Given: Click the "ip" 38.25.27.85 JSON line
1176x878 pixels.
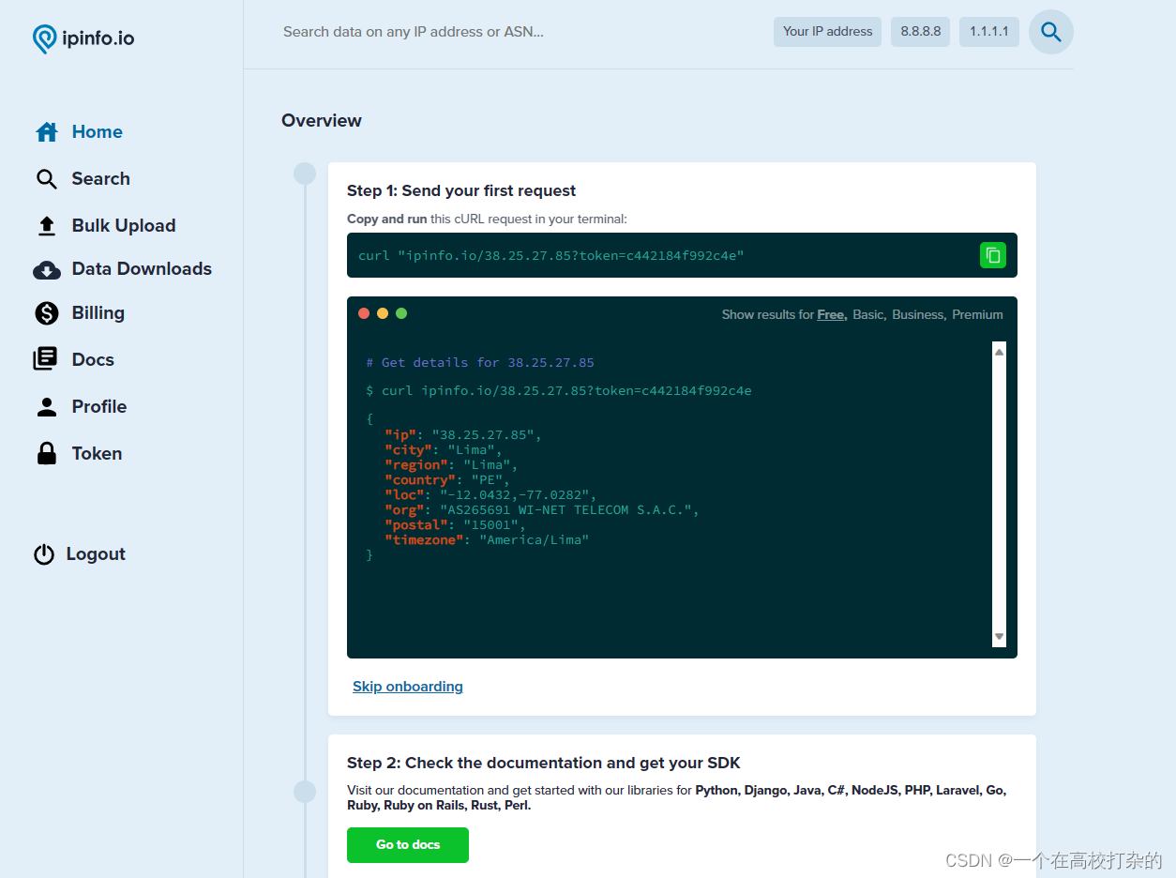Looking at the screenshot, I should coord(463,435).
